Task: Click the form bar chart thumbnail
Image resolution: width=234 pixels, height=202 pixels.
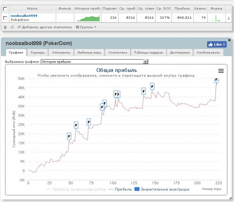Action: pyautogui.click(x=216, y=18)
